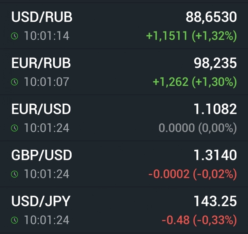Click the clock icon under EUR/USD
Screen dimensions: 248x234
14,128
